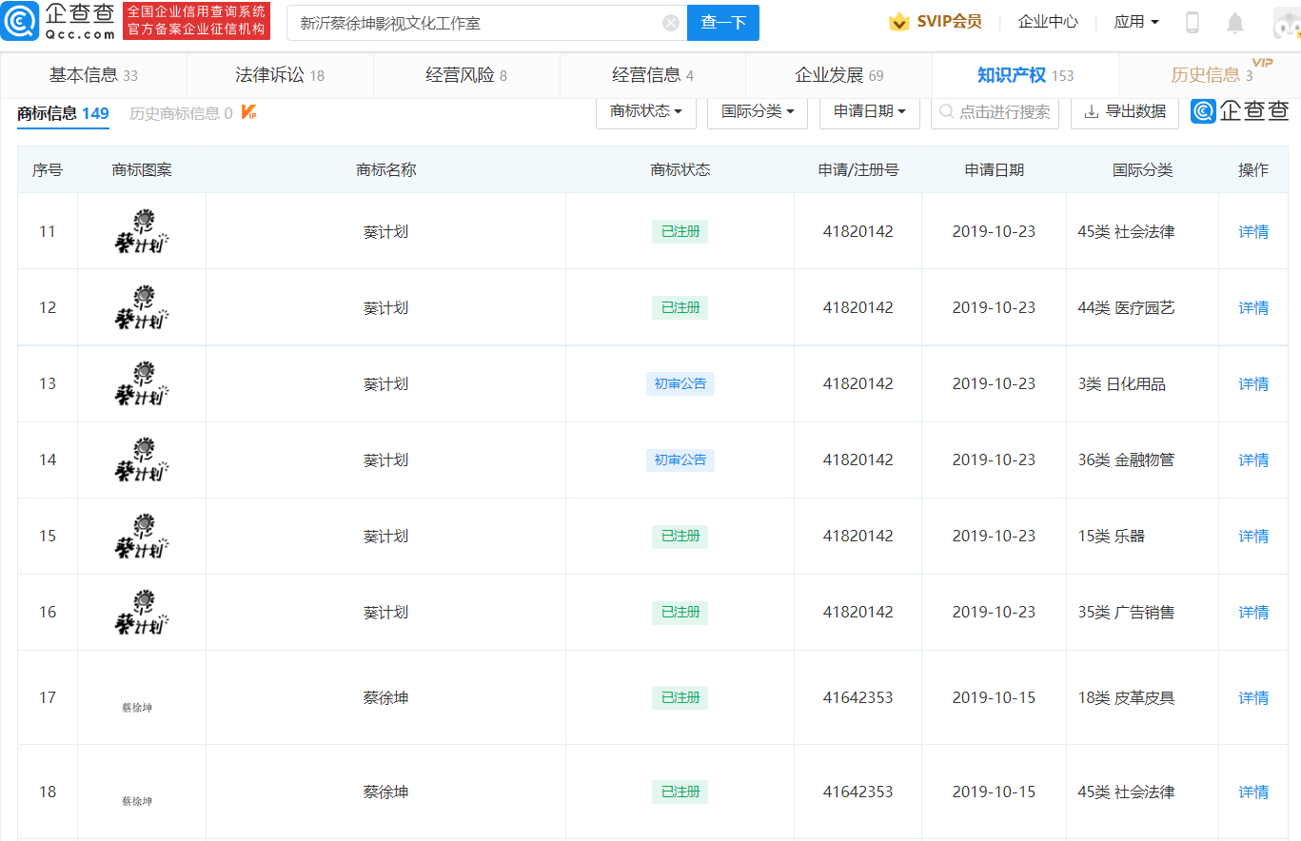This screenshot has width=1301, height=841.
Task: Switch to the 经营风险 tab
Action: (x=466, y=75)
